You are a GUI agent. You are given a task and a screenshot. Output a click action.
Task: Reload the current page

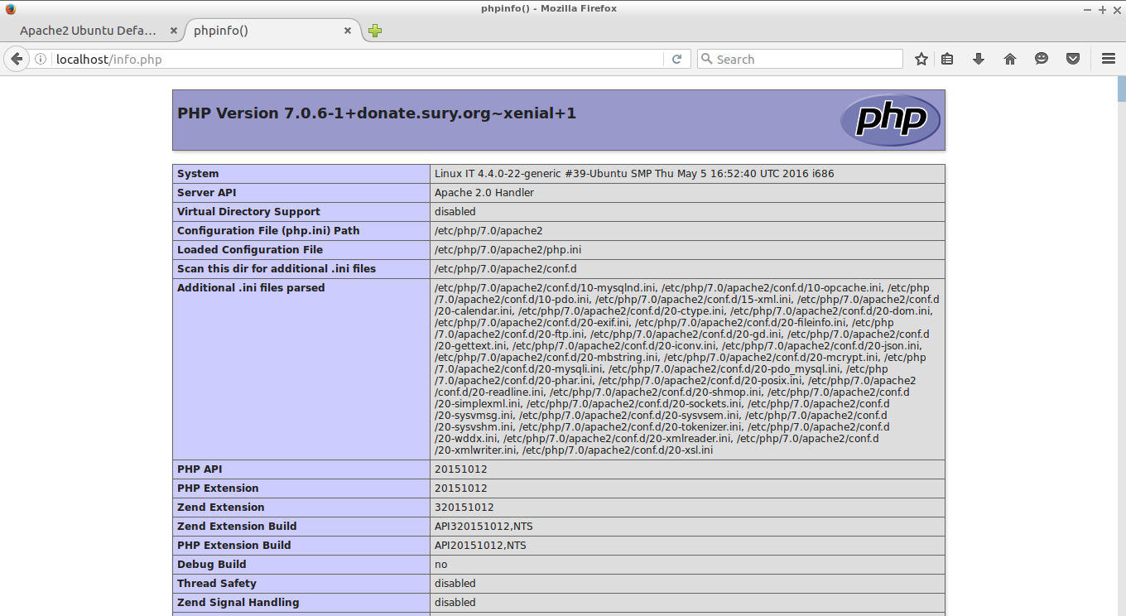676,59
